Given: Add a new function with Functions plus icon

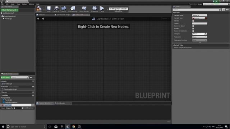Looking at the screenshot, I should pos(33,87).
